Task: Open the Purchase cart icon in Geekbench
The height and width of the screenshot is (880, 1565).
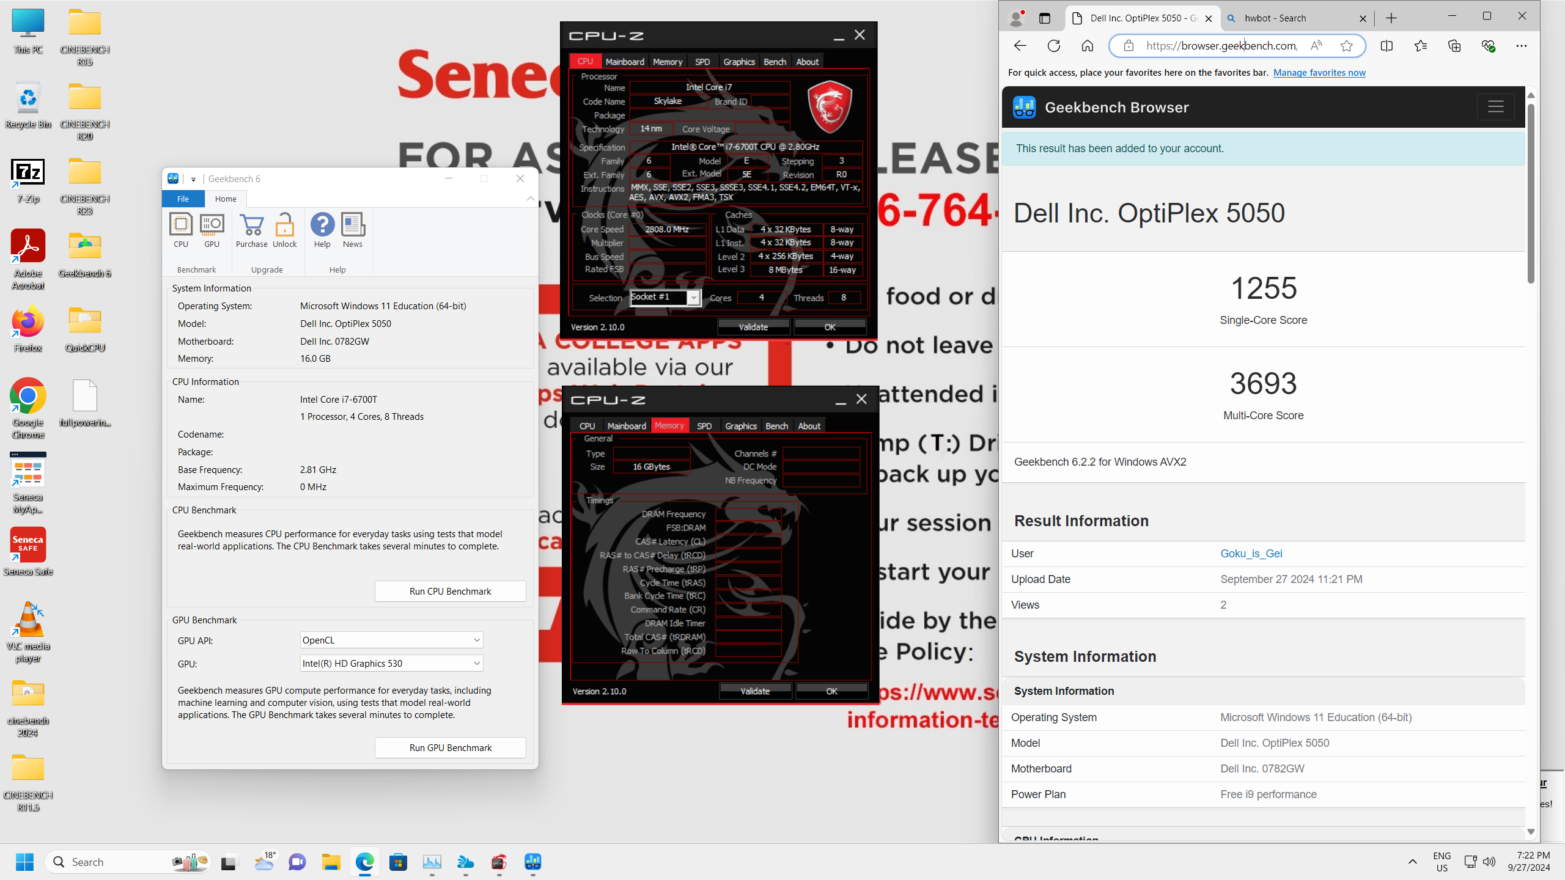Action: tap(251, 230)
